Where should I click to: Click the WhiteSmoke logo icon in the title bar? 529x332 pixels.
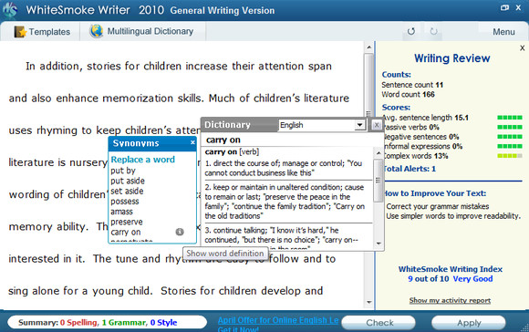pos(10,9)
